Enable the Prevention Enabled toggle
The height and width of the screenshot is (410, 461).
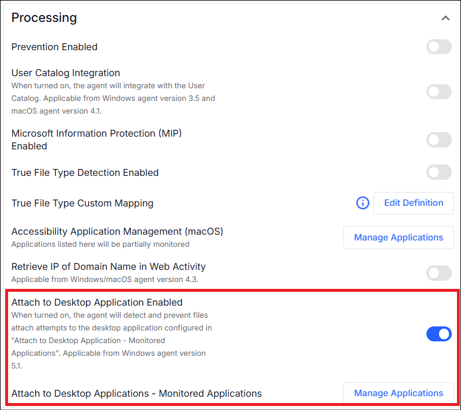click(439, 47)
